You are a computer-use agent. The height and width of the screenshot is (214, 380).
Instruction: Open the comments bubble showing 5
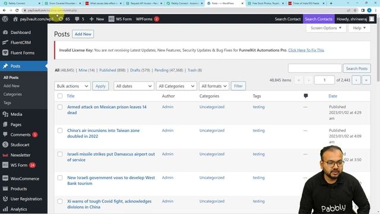point(77,19)
